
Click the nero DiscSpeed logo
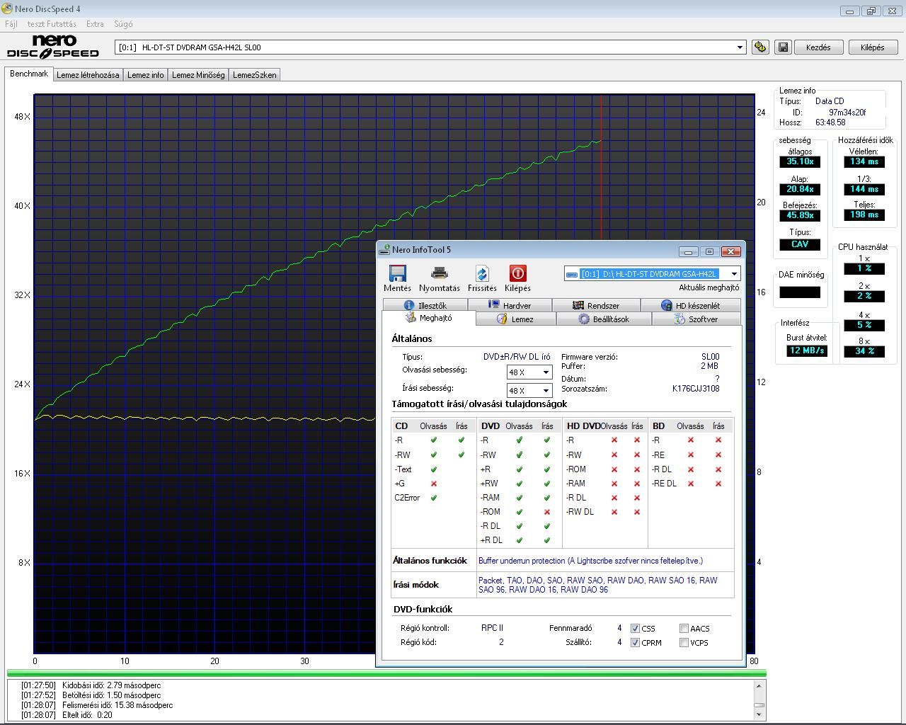[x=53, y=47]
